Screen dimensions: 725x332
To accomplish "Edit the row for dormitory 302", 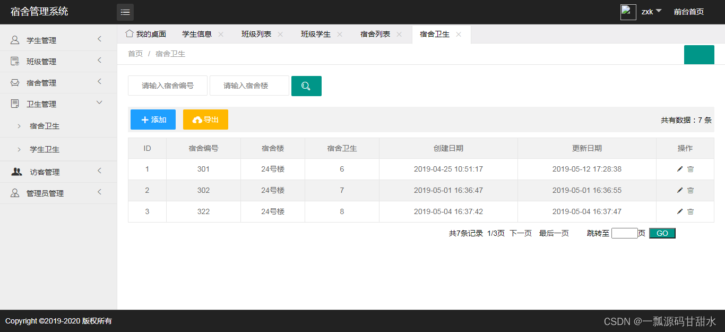I will pos(680,190).
